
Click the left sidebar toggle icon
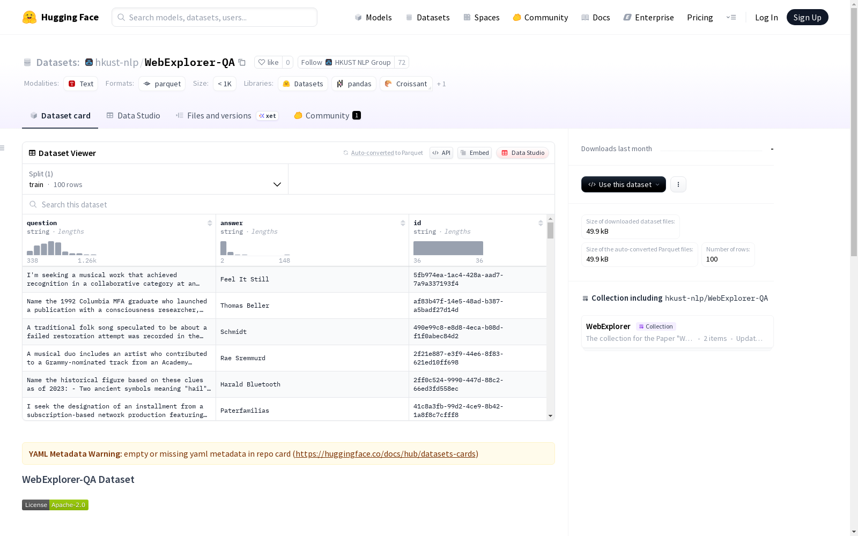pyautogui.click(x=3, y=148)
